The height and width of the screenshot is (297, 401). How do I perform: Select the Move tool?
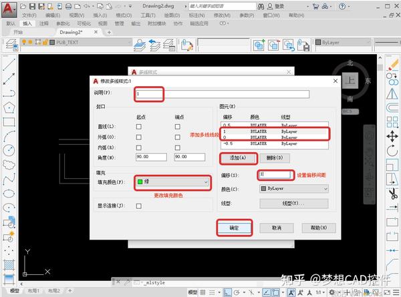pyautogui.click(x=392, y=136)
